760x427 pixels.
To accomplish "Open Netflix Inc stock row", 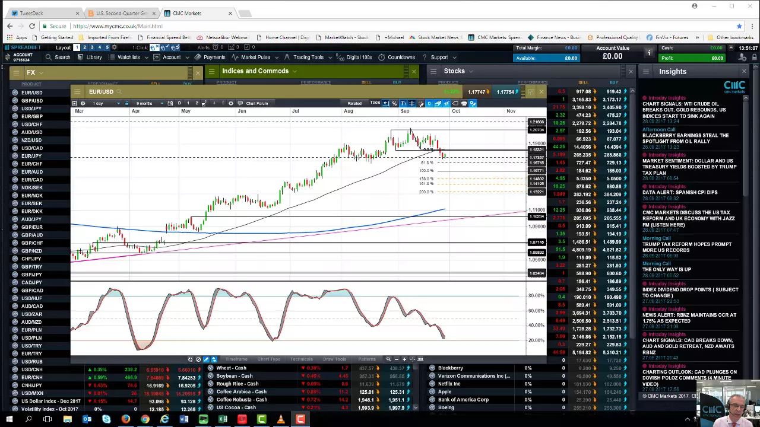I will (449, 384).
